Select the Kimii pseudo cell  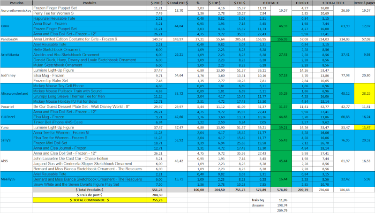(x=16, y=26)
